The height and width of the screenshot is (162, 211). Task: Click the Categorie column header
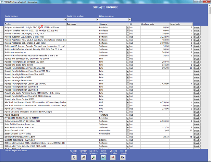114,24
